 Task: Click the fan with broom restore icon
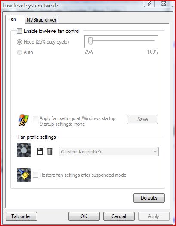[24, 175]
